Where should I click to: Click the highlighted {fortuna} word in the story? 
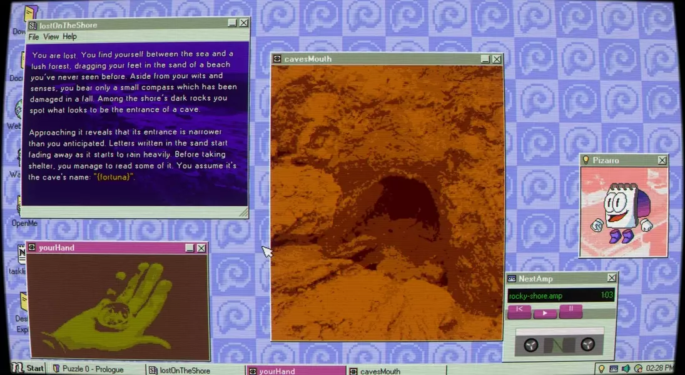pos(114,177)
